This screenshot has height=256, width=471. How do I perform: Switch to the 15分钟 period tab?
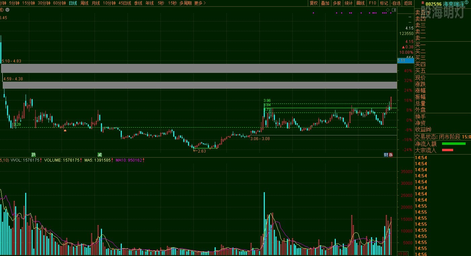click(29, 3)
